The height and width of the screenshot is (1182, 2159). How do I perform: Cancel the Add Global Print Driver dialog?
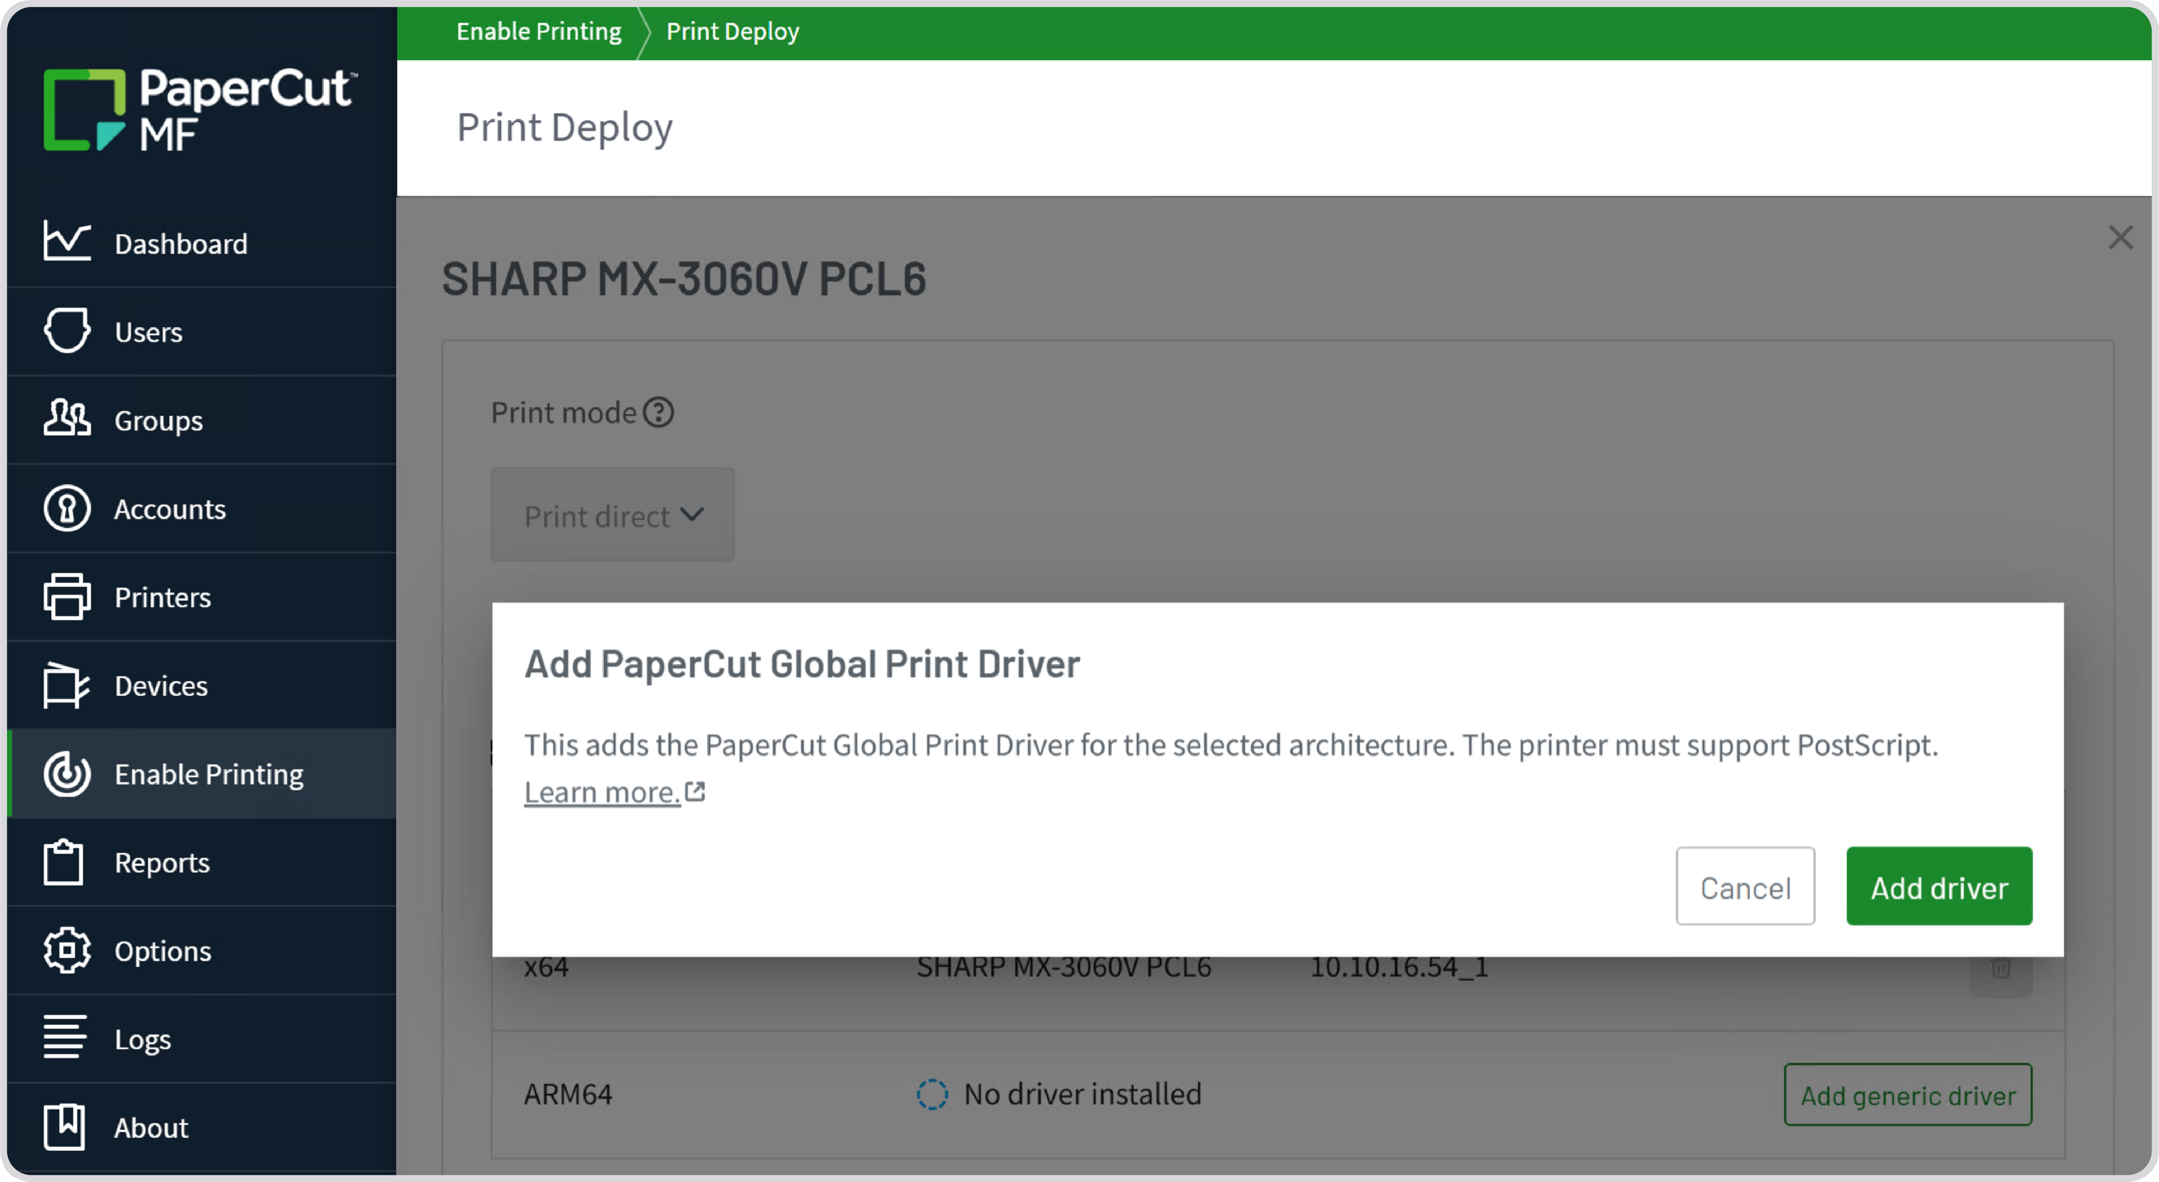pos(1745,886)
